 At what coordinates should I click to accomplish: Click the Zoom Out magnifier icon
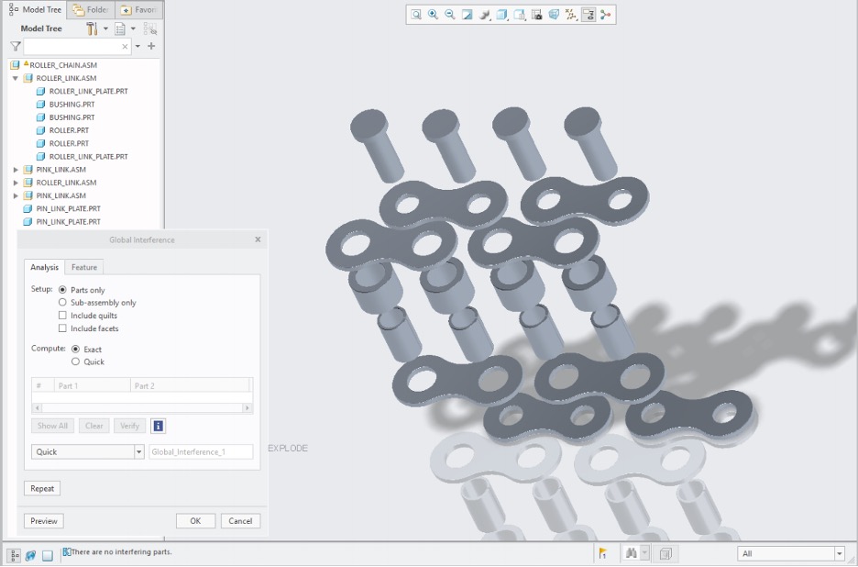(450, 15)
